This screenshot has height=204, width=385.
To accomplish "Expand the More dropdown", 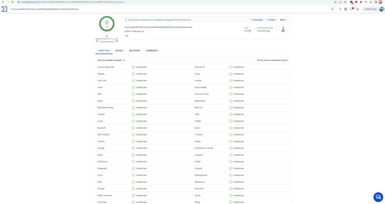I will tap(284, 20).
